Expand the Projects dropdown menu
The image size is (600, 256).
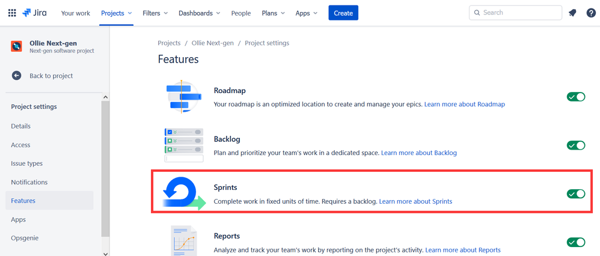pyautogui.click(x=116, y=13)
